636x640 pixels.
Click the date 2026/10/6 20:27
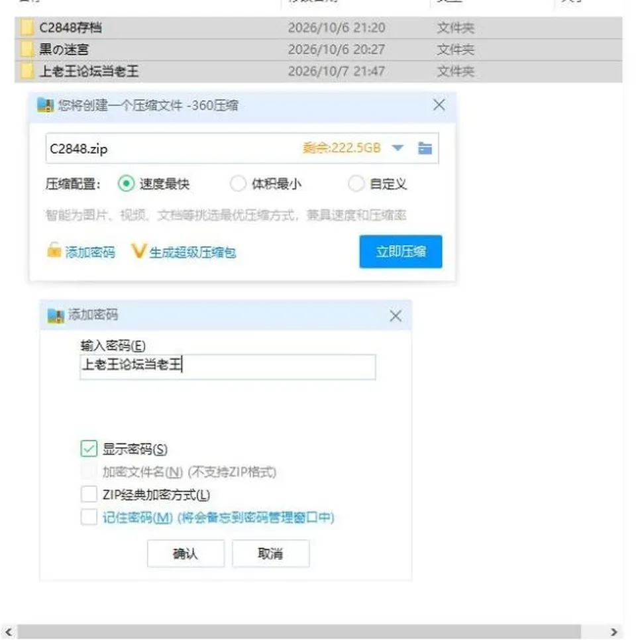coord(337,50)
